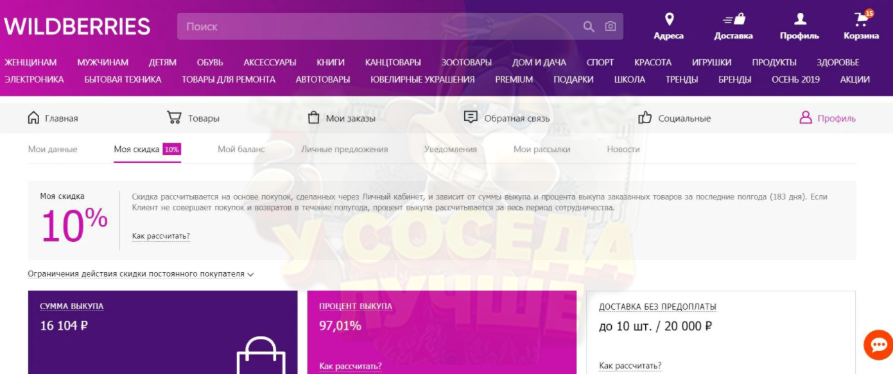Click the search magnifier icon
The image size is (893, 374).
589,26
